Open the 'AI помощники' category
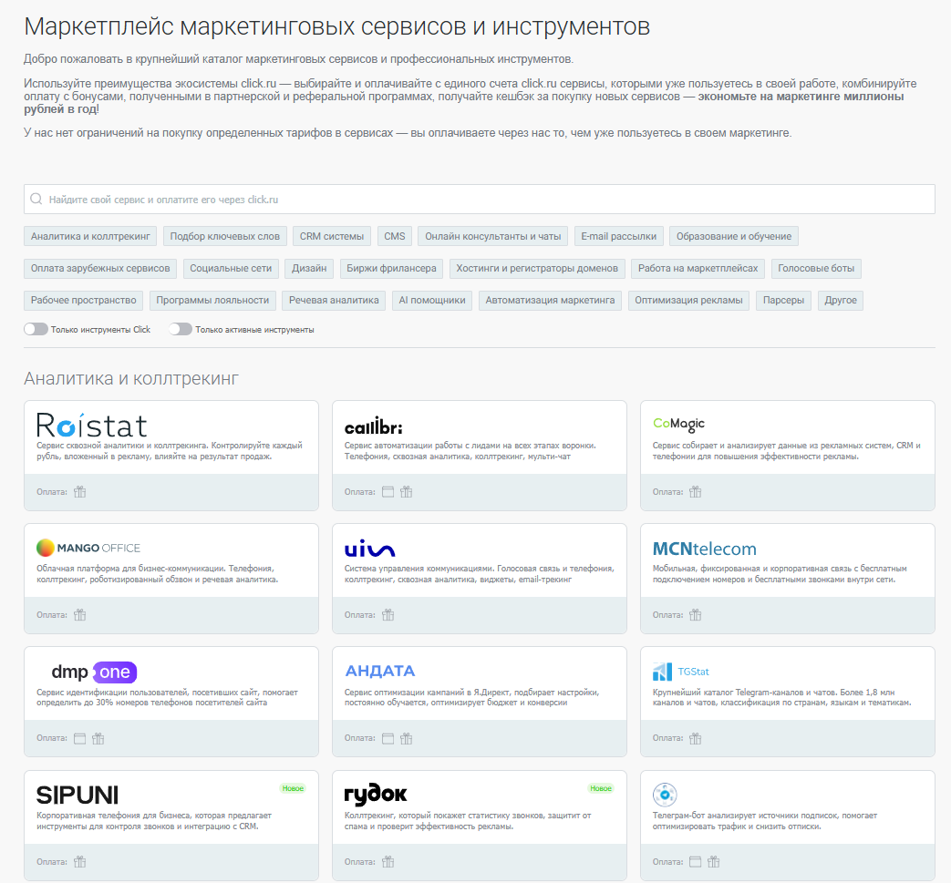Screen dimensions: 951x883 point(432,300)
